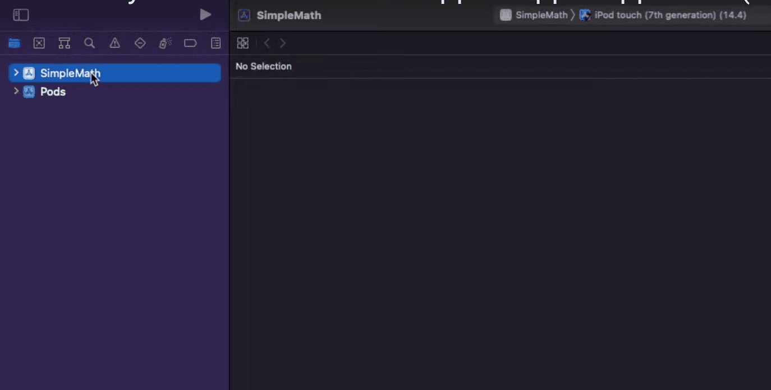Navigate back in editor history
Image resolution: width=771 pixels, height=390 pixels.
tap(267, 43)
